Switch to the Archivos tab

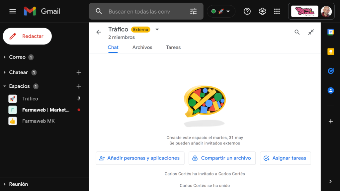[142, 47]
